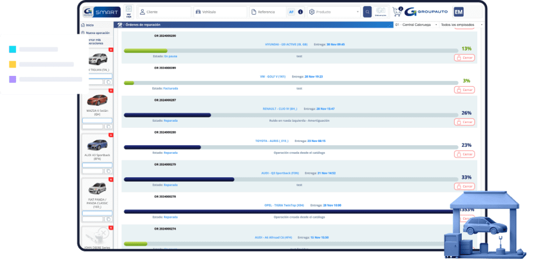
Task: Click copy icon in Mazda 6 card
Action: pos(108,127)
